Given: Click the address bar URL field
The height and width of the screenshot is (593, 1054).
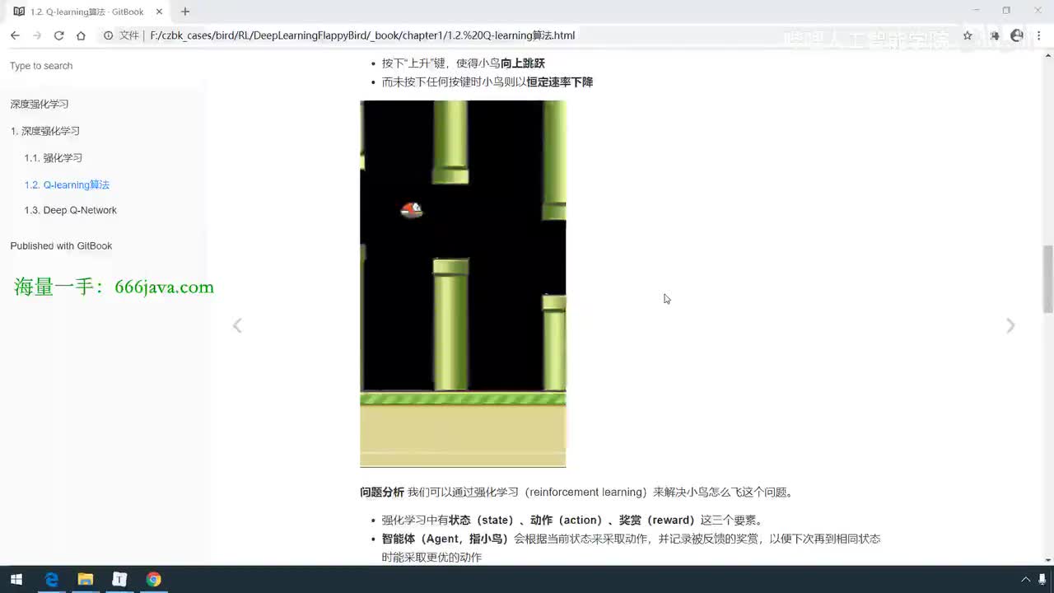Looking at the screenshot, I should click(x=527, y=35).
